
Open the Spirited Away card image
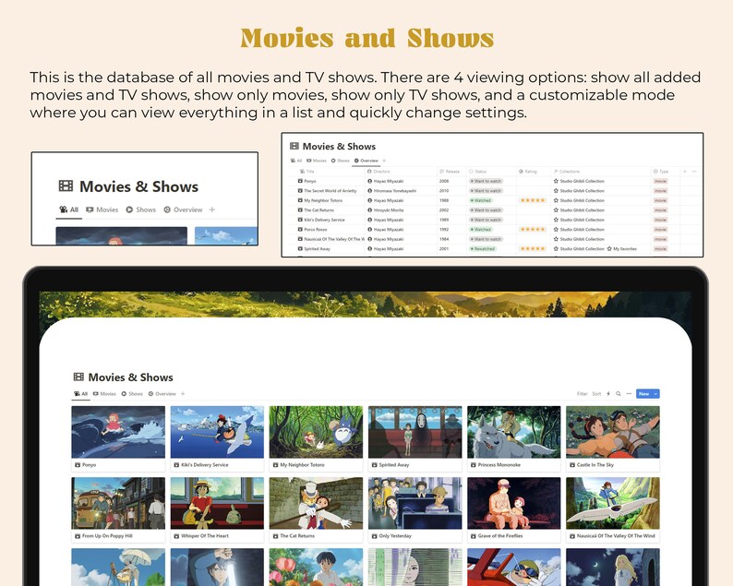pos(415,432)
